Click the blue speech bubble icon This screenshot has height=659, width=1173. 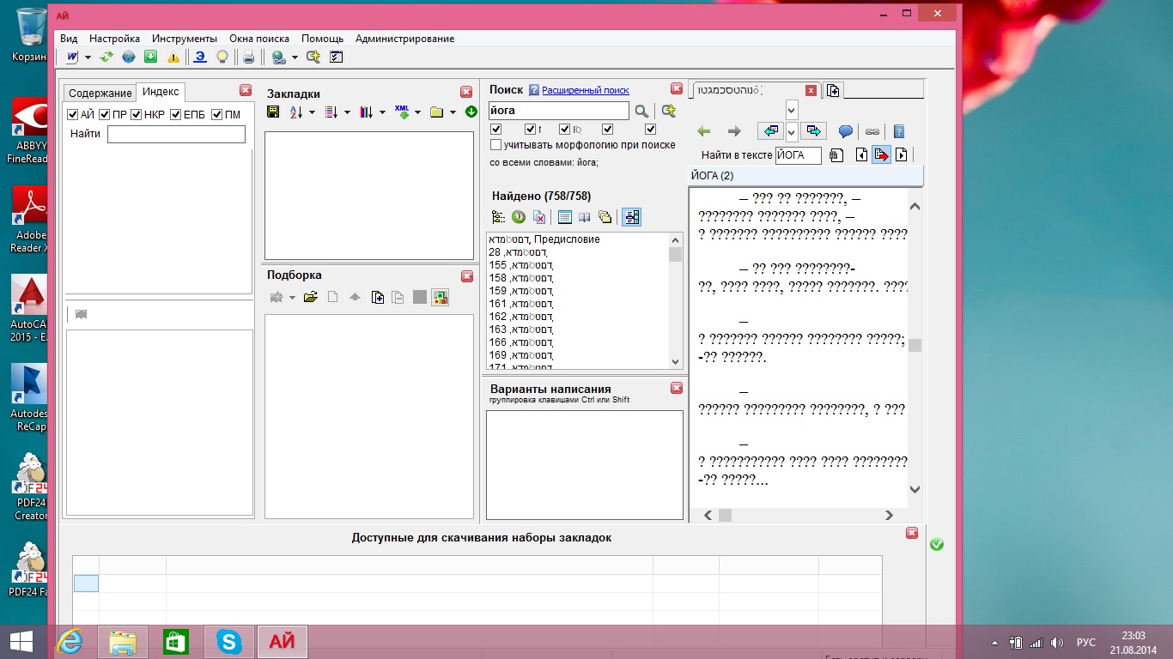pos(846,131)
